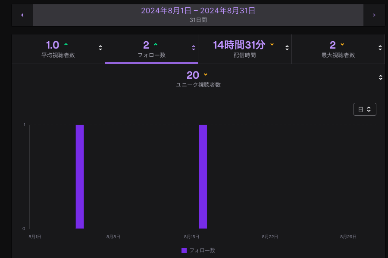Open the 最大視聴者数 metric selector arrows
The image size is (388, 258).
(x=380, y=48)
